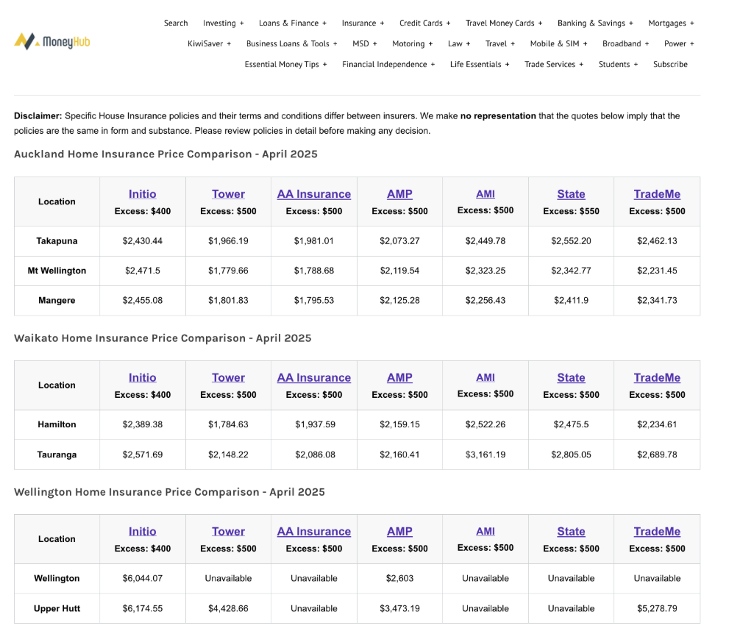Open the Travel menu
729x631 pixels.
(x=499, y=43)
